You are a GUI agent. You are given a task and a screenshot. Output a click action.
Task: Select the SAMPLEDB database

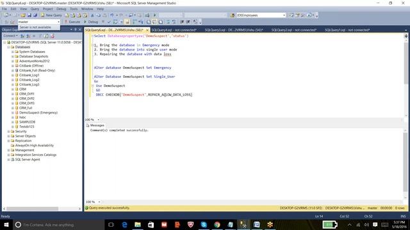coord(27,122)
